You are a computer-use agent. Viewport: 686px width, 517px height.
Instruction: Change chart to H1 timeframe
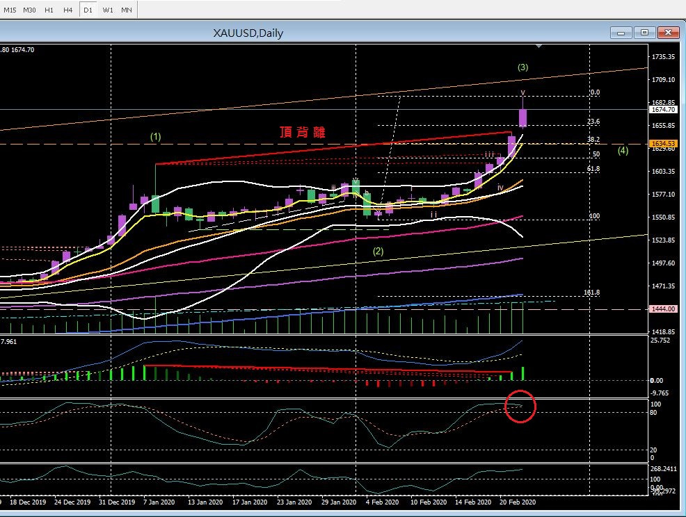pos(49,10)
